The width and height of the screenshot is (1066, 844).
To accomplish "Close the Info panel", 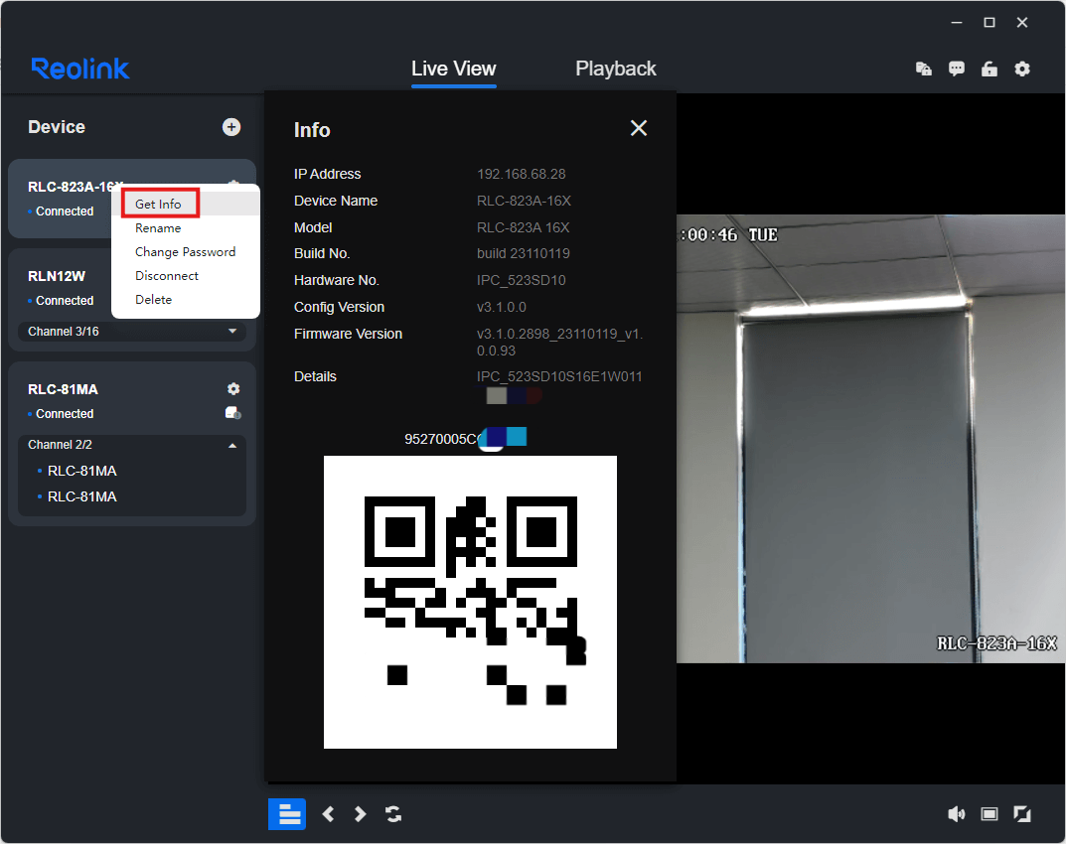I will coord(639,128).
